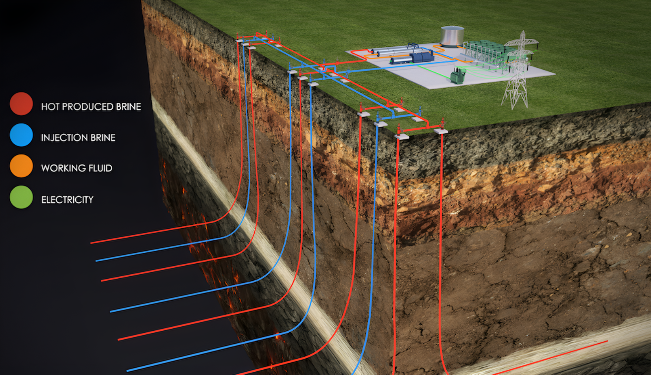The image size is (651, 375).
Task: Click the 'HOT PRODUCED BRINE' label
Action: point(91,107)
